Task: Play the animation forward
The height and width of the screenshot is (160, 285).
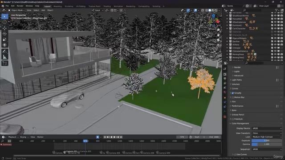Action: click(114, 137)
